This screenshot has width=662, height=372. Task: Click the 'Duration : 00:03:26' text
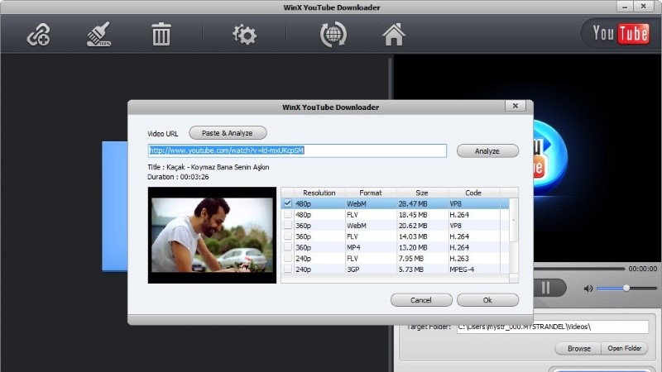click(x=178, y=177)
